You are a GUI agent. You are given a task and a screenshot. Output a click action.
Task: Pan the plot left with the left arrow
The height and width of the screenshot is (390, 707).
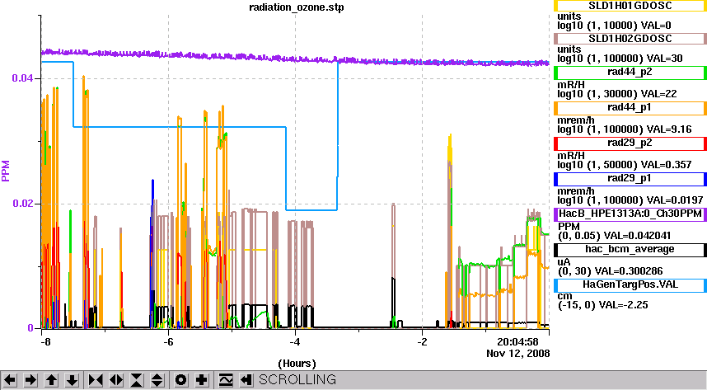point(10,380)
